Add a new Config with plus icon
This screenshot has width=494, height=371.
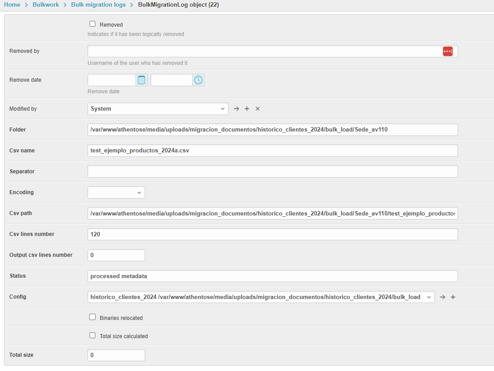tap(453, 297)
